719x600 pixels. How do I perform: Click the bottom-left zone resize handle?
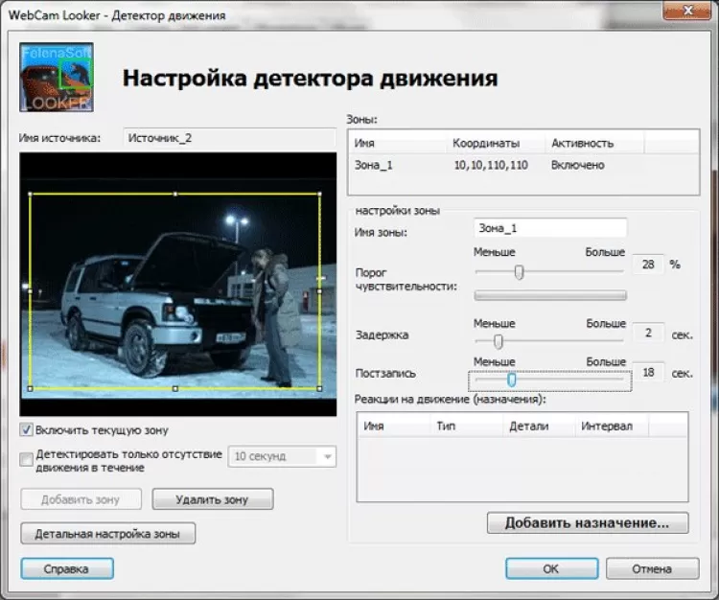click(x=31, y=389)
